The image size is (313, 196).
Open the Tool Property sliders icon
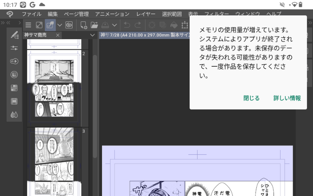click(x=14, y=48)
